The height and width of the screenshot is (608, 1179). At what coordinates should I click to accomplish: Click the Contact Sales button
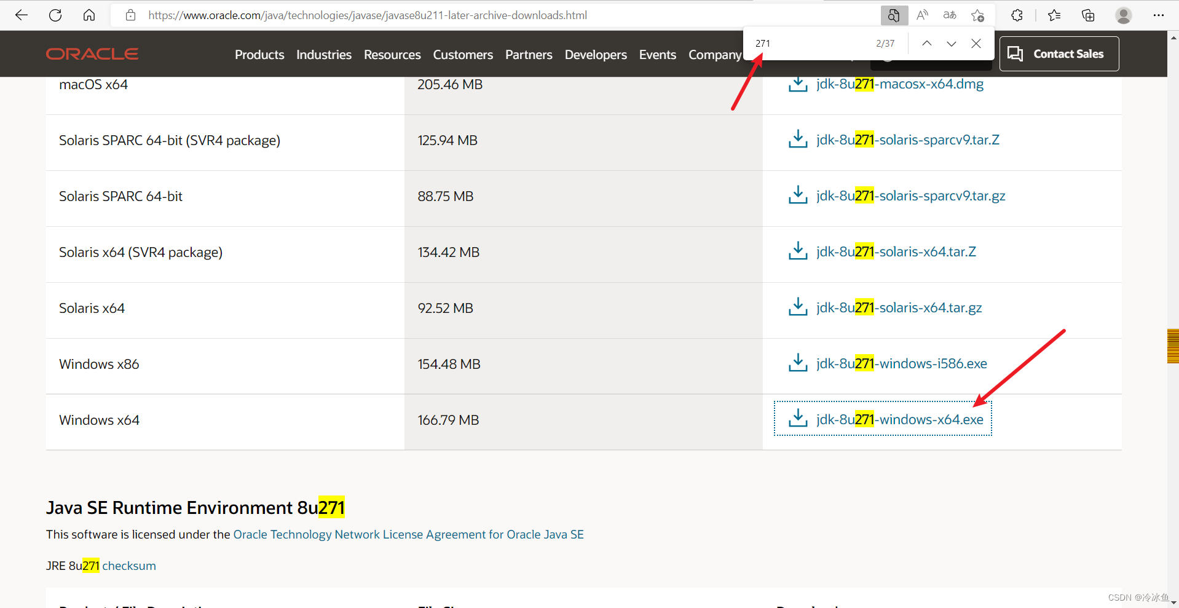1059,54
